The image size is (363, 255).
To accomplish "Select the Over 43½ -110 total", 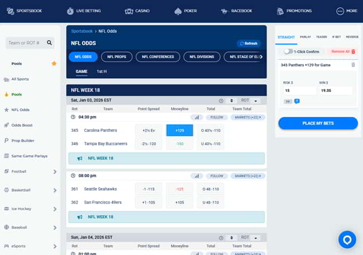I will (211, 130).
